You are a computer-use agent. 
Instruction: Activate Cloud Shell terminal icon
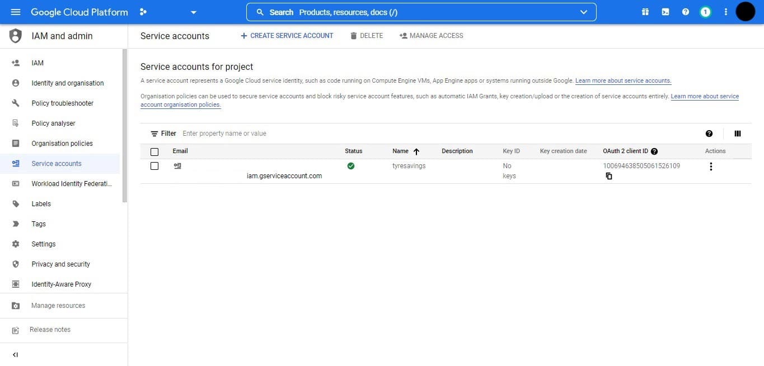click(x=665, y=12)
